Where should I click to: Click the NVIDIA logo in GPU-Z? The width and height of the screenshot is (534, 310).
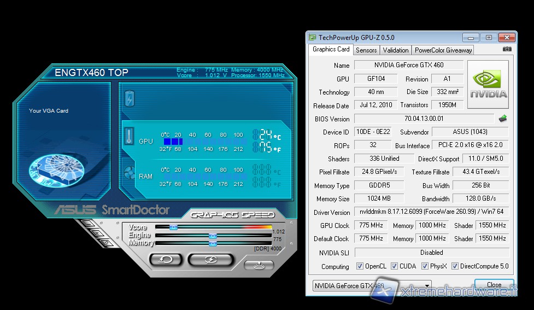(488, 84)
